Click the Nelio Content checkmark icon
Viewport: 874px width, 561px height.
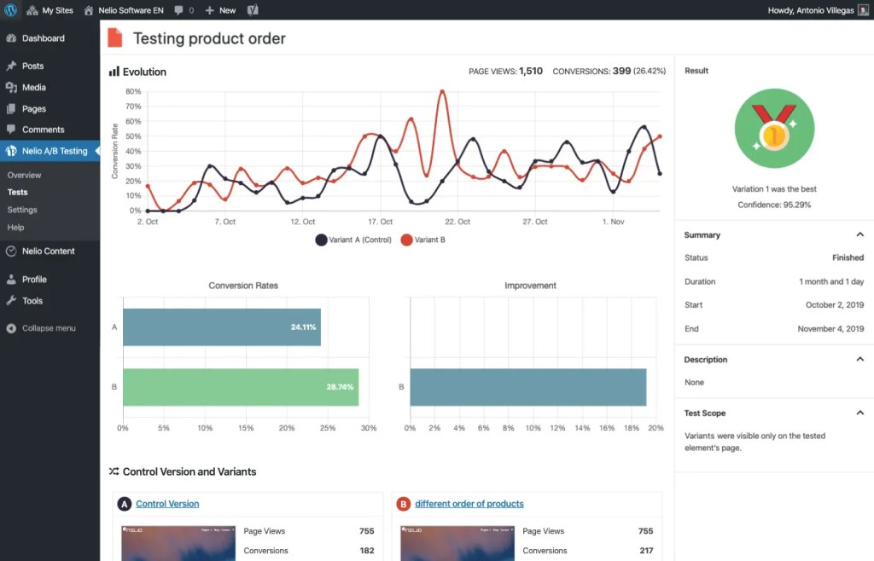(x=11, y=251)
